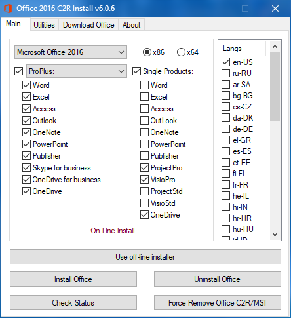
Task: Check Word under Single Products
Action: point(144,85)
